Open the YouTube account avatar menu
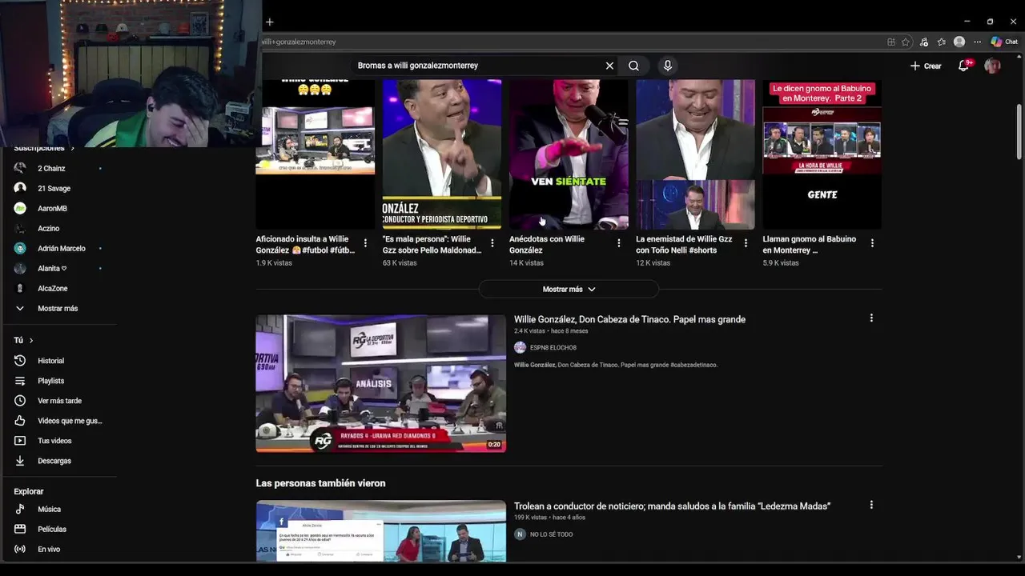The width and height of the screenshot is (1025, 576). click(x=992, y=66)
